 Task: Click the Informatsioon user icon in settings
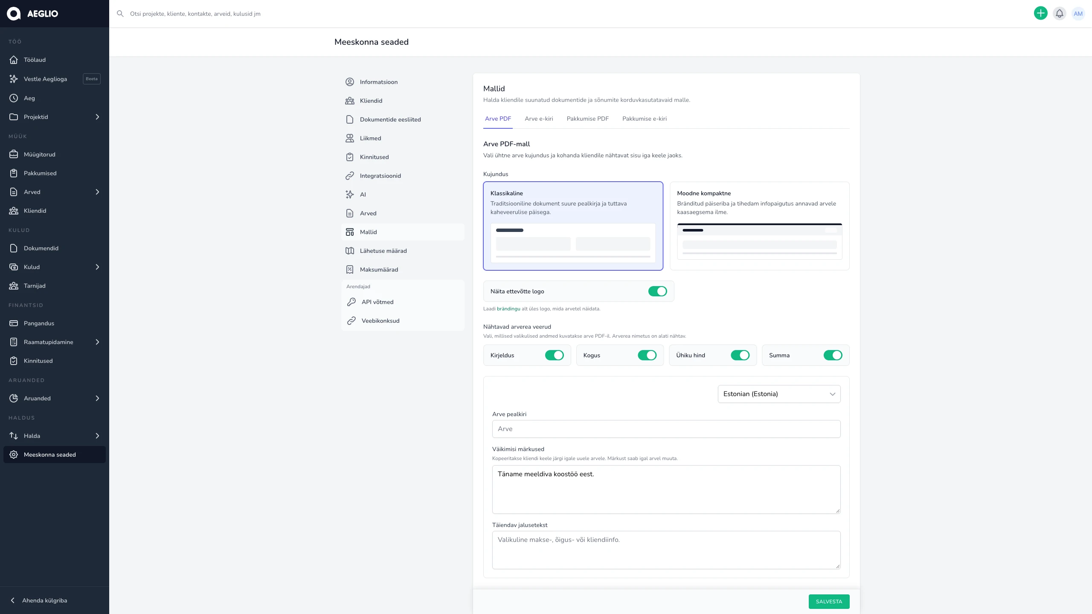tap(350, 82)
